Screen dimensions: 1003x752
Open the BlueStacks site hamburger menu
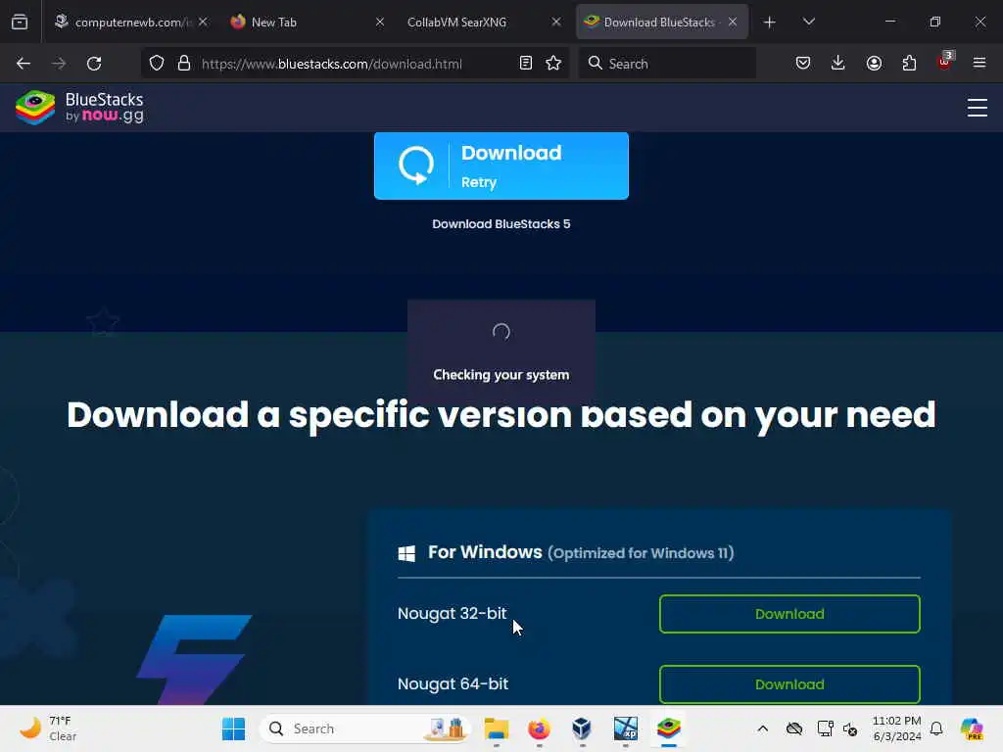tap(977, 108)
